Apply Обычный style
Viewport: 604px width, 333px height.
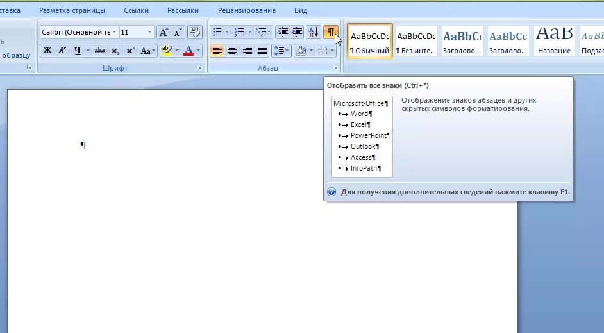370,41
